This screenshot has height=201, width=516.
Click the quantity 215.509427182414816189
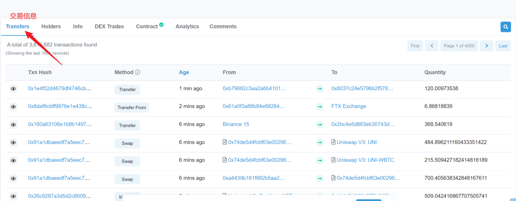(x=456, y=160)
